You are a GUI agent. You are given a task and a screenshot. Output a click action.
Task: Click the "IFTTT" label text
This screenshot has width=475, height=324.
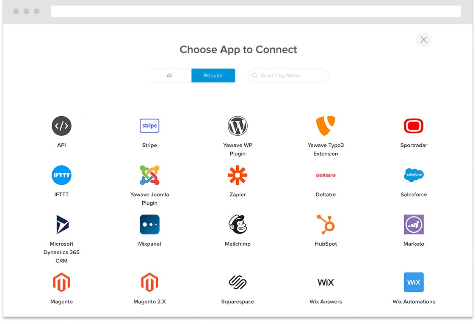point(61,195)
